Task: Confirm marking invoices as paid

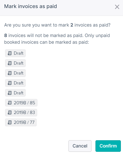Action: coord(108,146)
